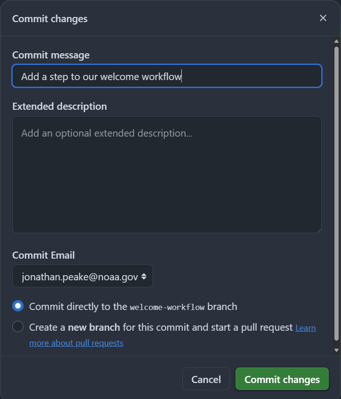
Task: Click the Extended description resize handle
Action: tap(319, 230)
